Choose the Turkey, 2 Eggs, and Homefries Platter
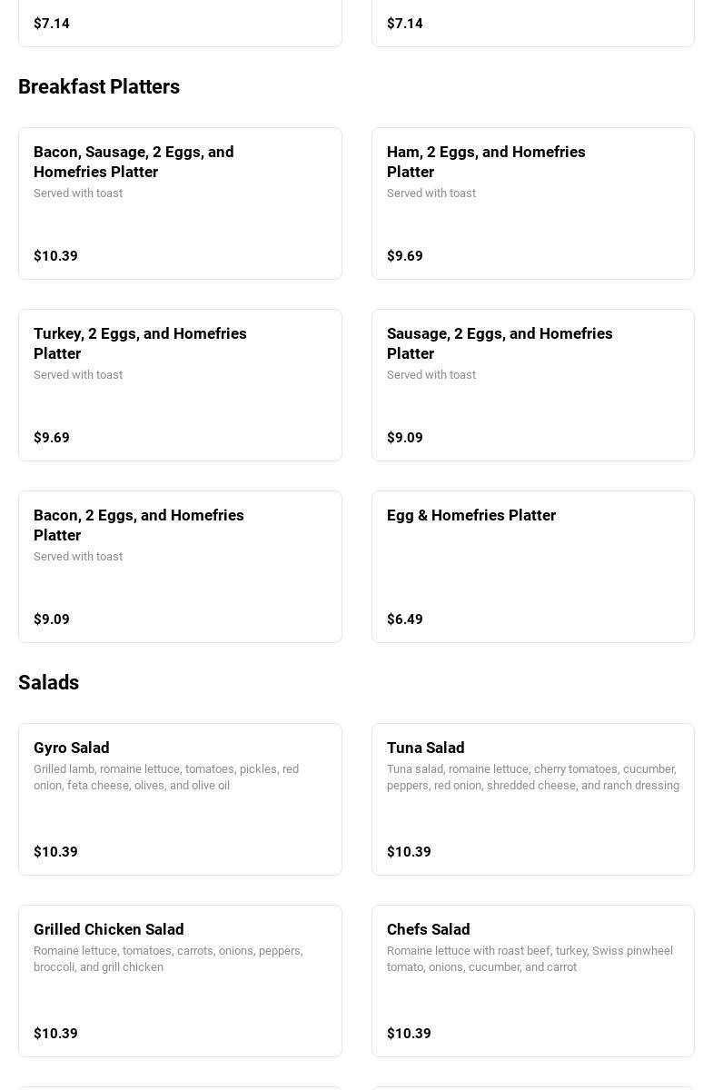Image resolution: width=713 pixels, height=1090 pixels. (180, 385)
